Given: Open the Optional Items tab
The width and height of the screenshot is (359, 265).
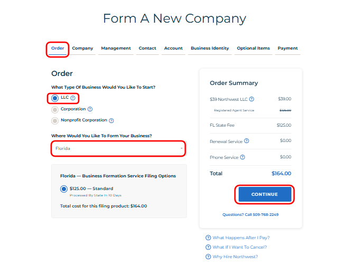Looking at the screenshot, I should point(253,49).
